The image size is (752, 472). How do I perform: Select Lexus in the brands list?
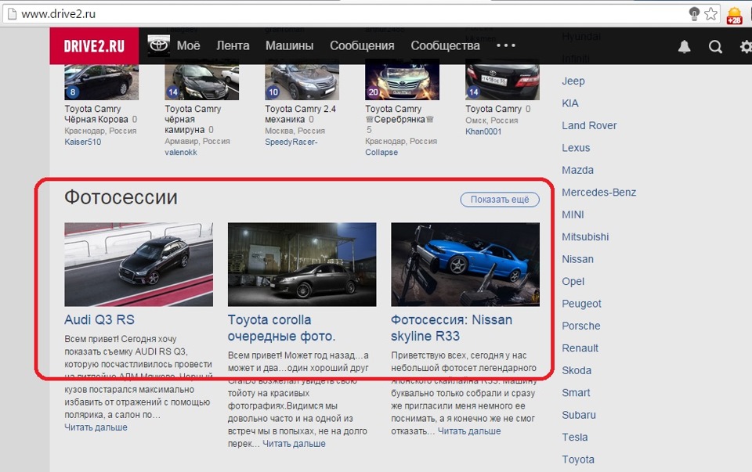(x=576, y=148)
